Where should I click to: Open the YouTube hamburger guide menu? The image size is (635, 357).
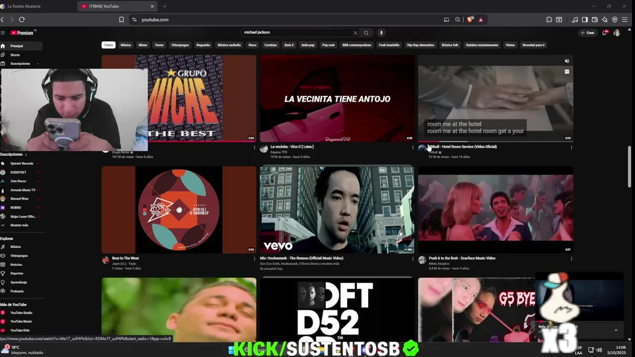(2, 33)
